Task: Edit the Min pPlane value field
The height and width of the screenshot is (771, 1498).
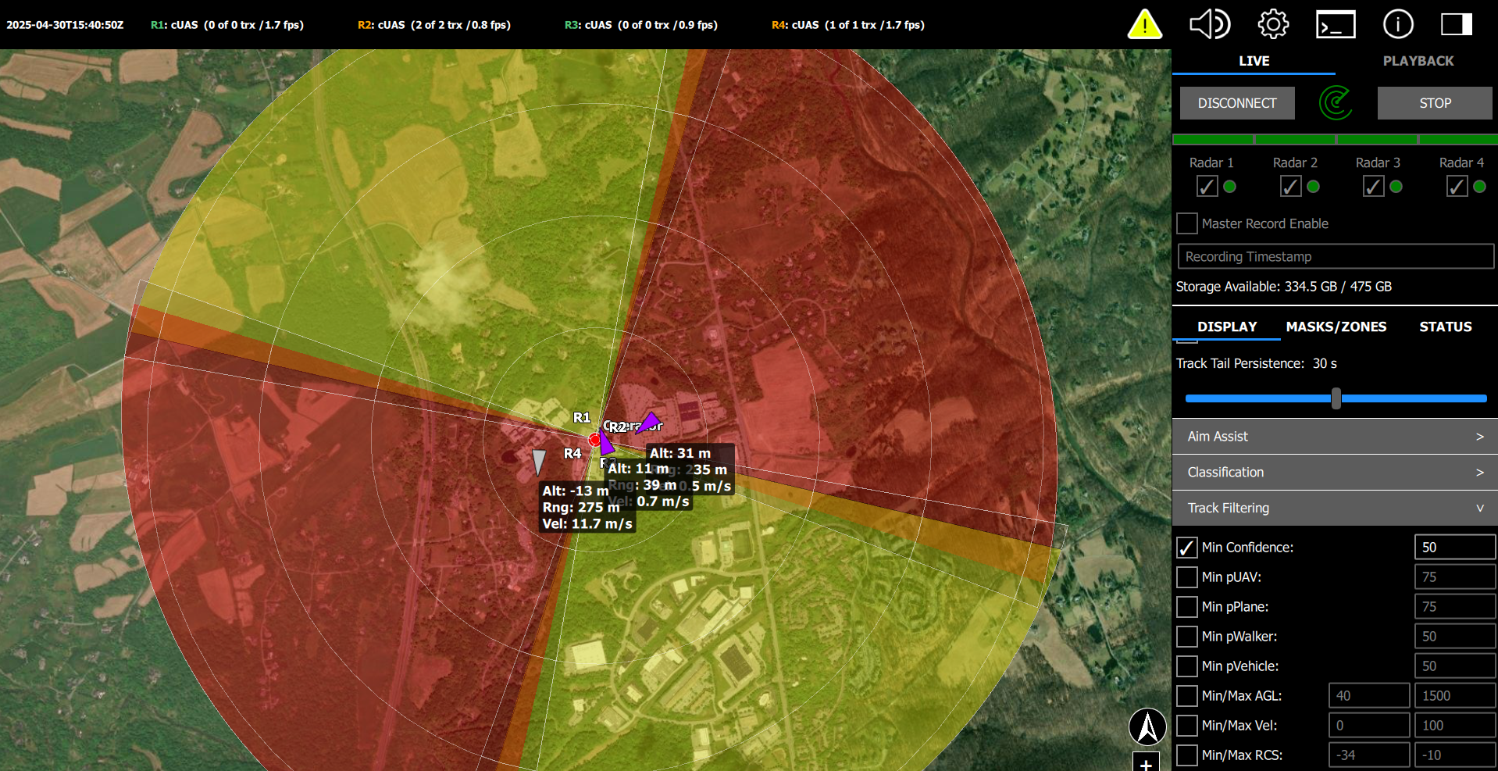Action: pyautogui.click(x=1455, y=607)
